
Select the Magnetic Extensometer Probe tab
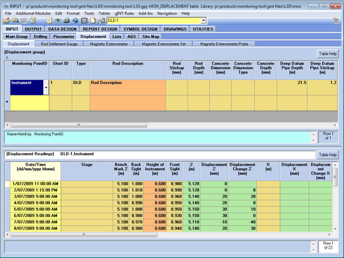pos(224,44)
